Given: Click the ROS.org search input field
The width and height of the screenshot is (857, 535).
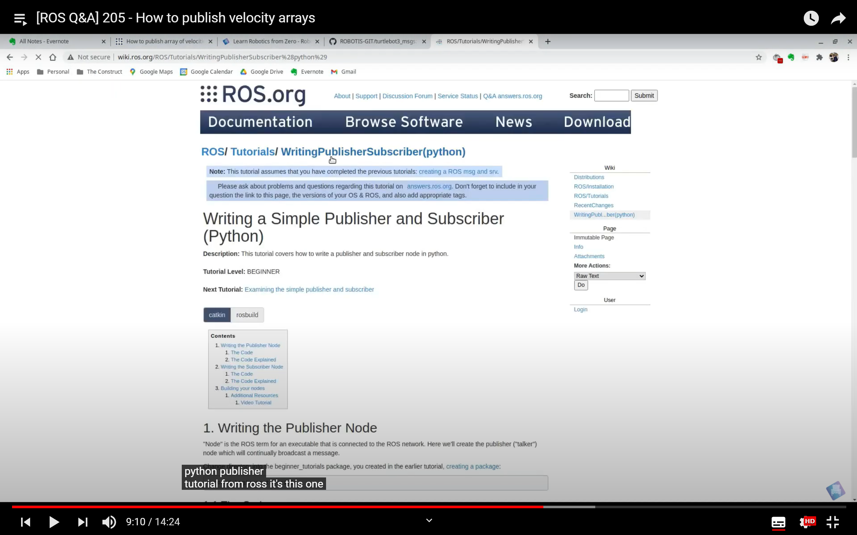Looking at the screenshot, I should [611, 96].
